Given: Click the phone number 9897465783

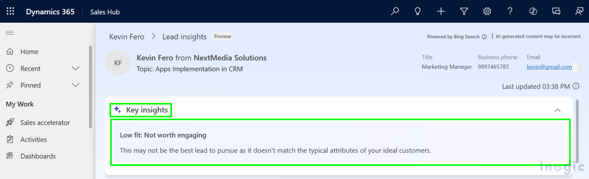Looking at the screenshot, I should (x=493, y=67).
